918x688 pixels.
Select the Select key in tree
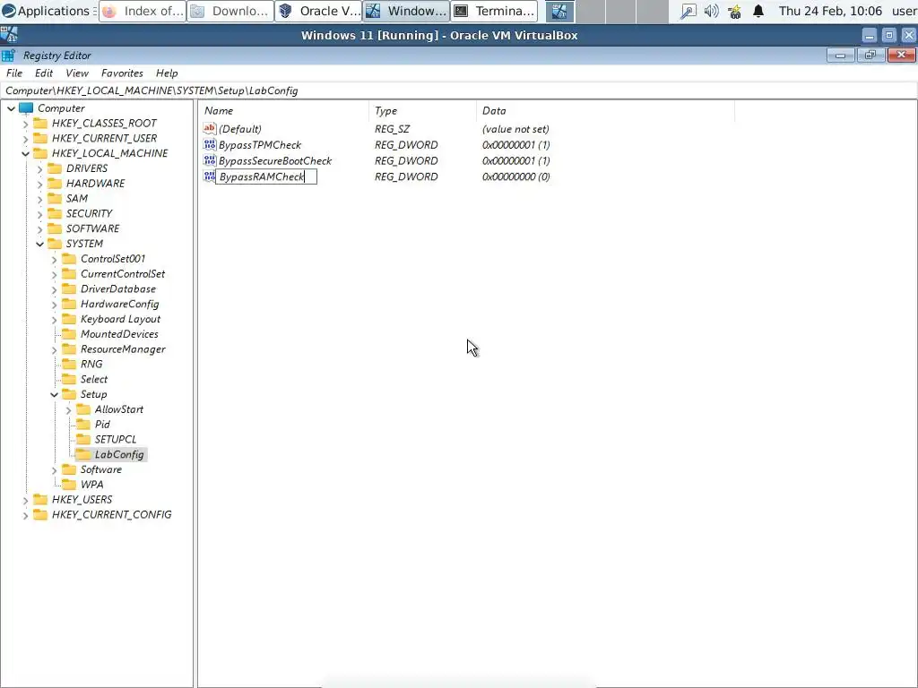pos(93,379)
